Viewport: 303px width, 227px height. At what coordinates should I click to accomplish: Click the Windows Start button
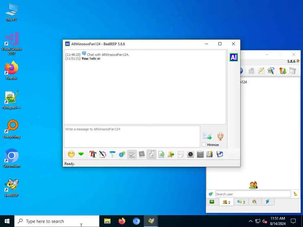pyautogui.click(x=7, y=221)
